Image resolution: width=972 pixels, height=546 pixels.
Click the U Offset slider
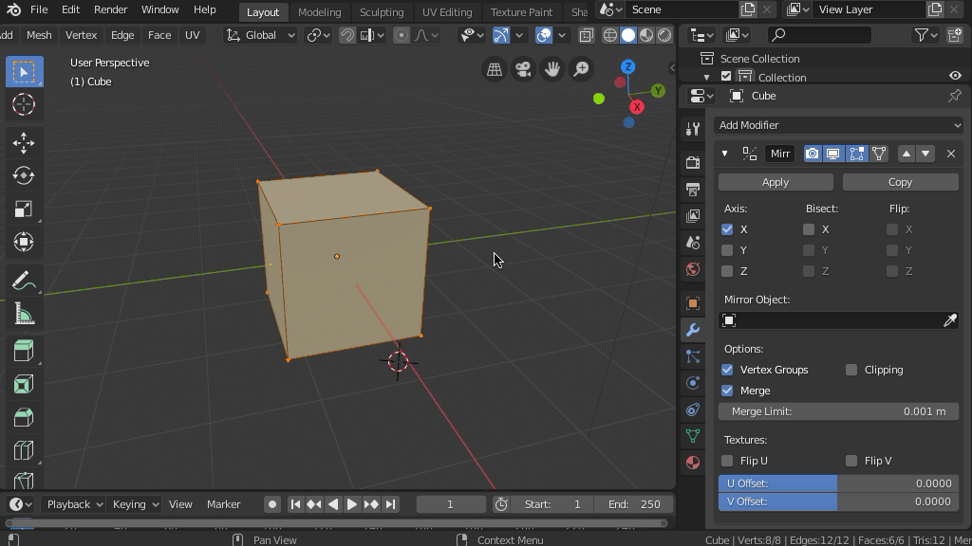point(838,483)
